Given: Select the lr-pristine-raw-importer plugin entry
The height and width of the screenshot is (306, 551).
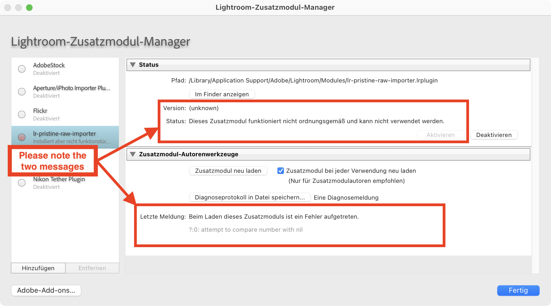Looking at the screenshot, I should click(x=65, y=137).
